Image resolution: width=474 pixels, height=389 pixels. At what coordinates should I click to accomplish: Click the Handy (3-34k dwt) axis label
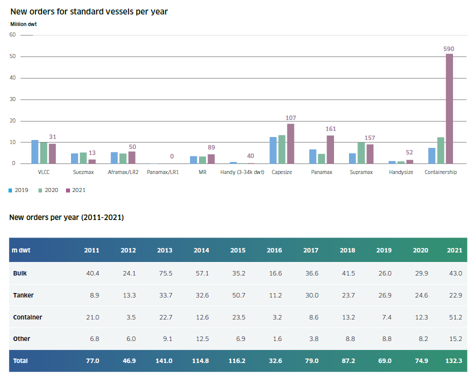coord(241,172)
